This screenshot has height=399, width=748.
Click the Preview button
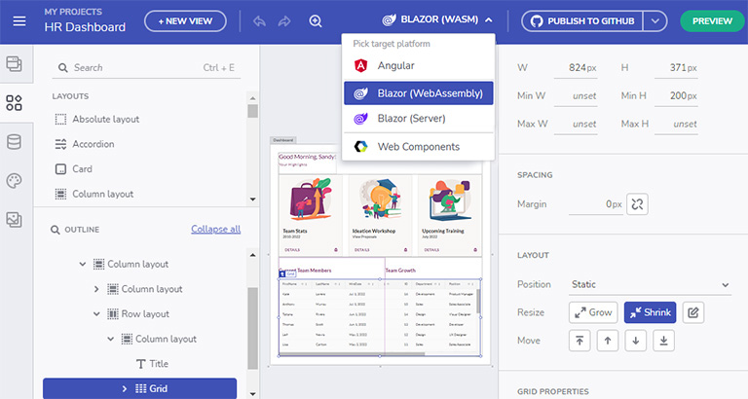(711, 20)
